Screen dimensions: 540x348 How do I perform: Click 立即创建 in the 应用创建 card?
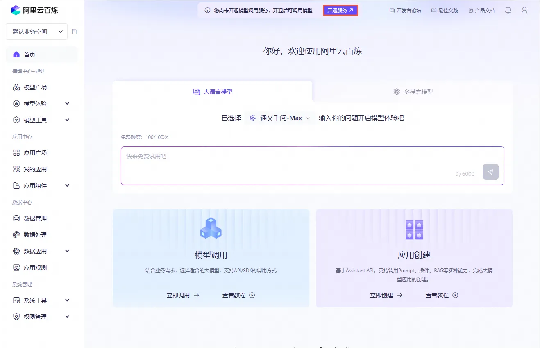(386, 295)
